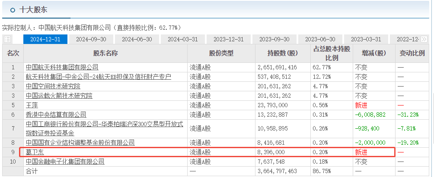434x177 pixels.
Task: Select change value -6,008,882
Action: (370, 115)
